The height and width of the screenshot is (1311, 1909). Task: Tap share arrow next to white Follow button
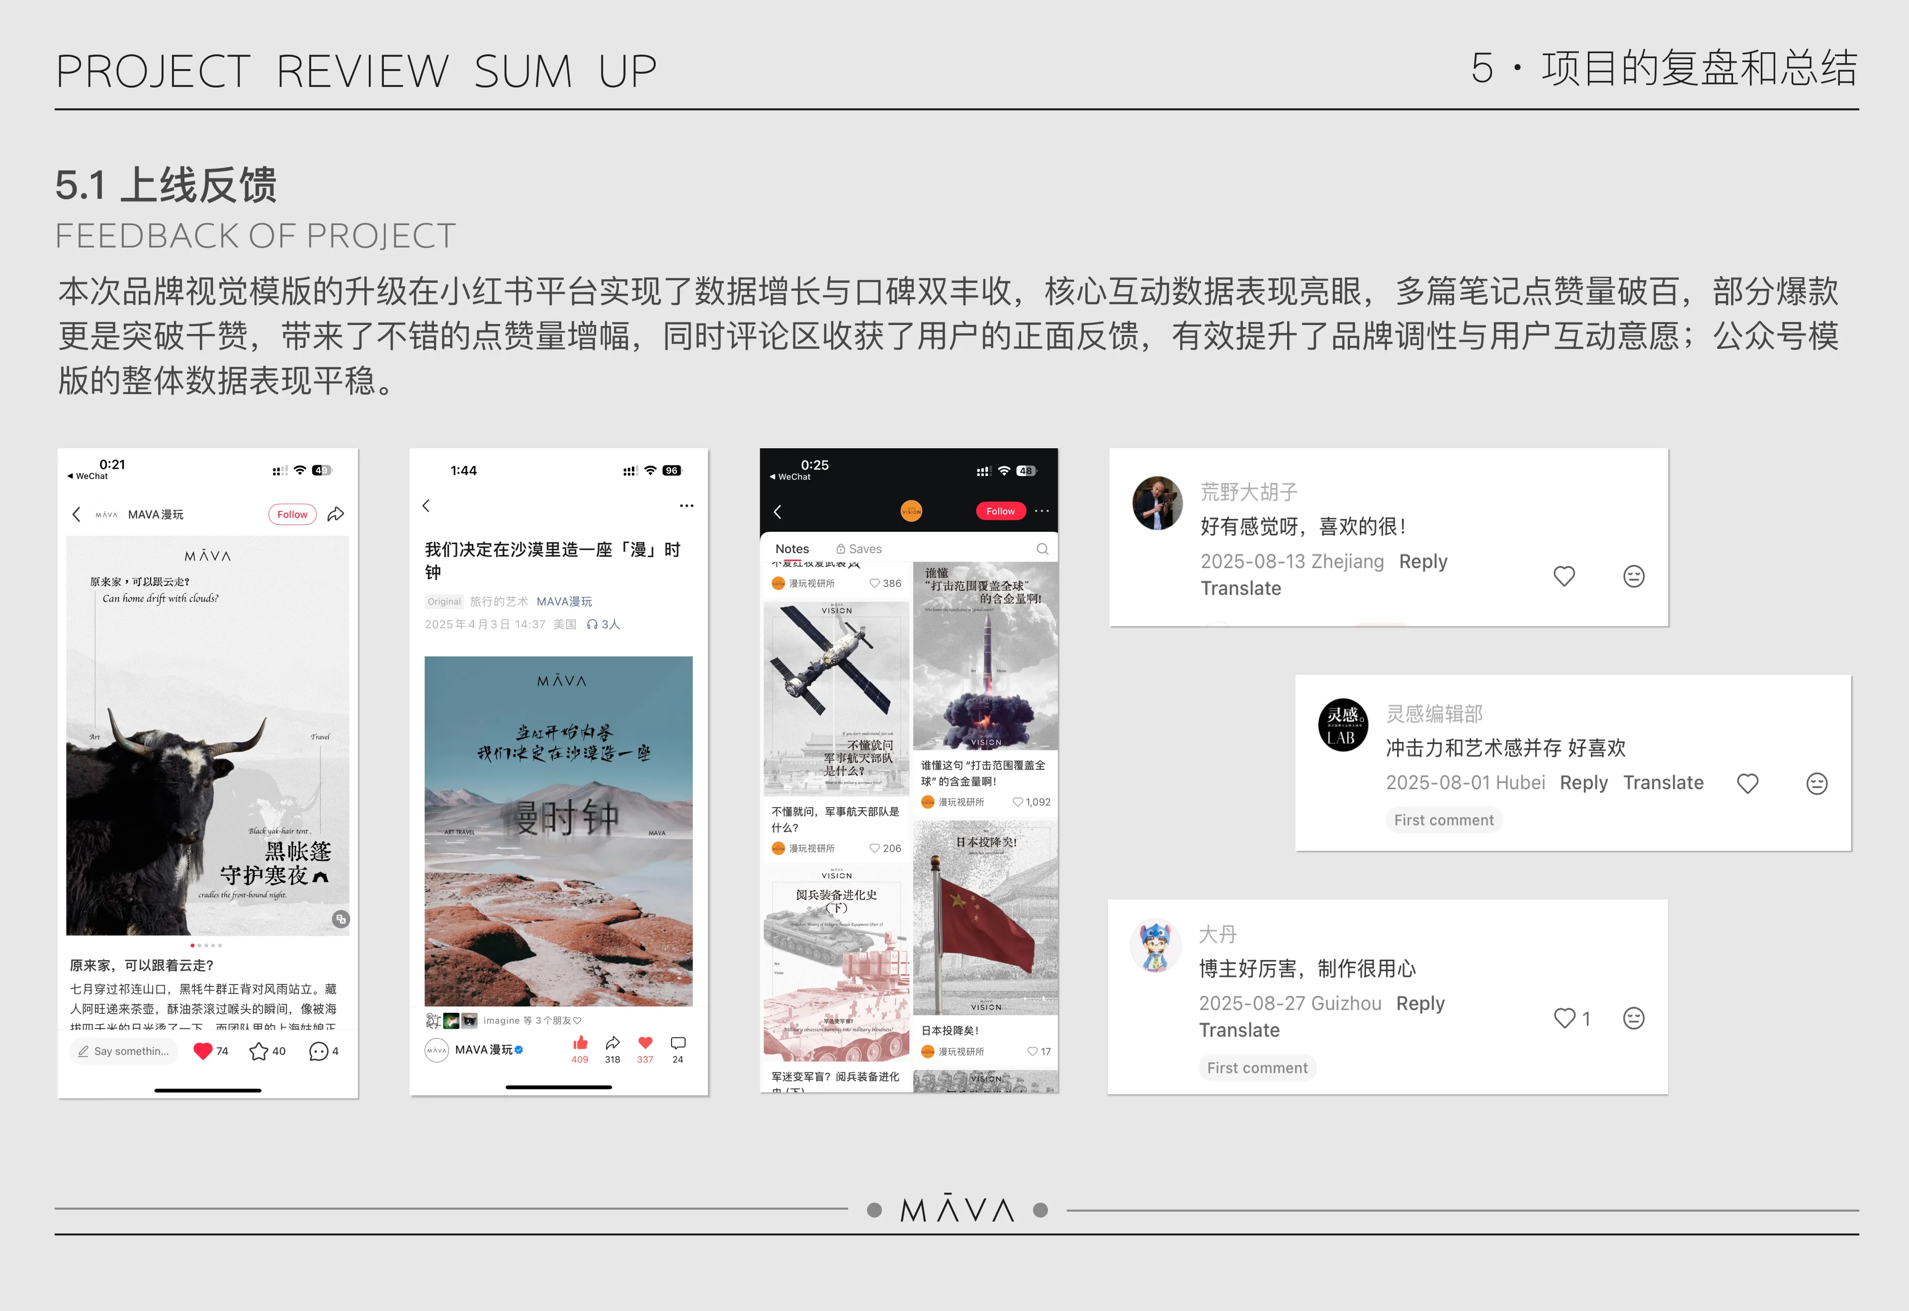[335, 514]
